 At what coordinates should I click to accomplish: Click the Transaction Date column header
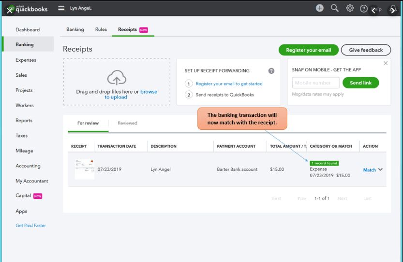click(x=117, y=146)
